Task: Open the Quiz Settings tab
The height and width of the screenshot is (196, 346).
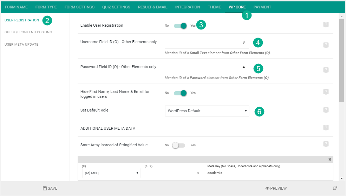Action: tap(116, 7)
